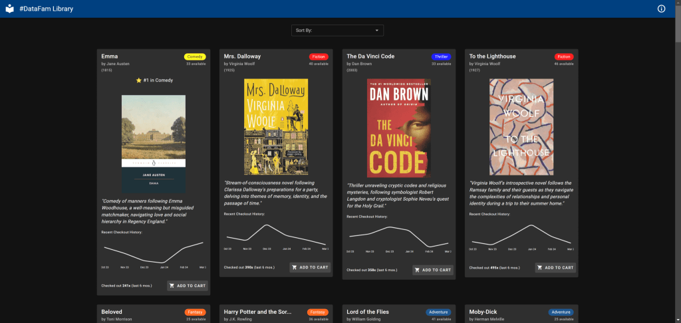The height and width of the screenshot is (323, 681).
Task: Click cart icon on To the Lighthouse card
Action: pyautogui.click(x=541, y=268)
